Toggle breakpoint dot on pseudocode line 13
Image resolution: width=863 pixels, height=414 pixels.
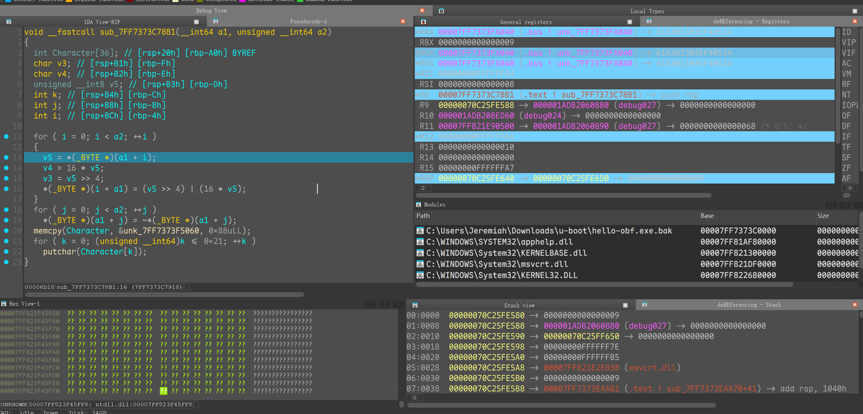[x=6, y=158]
